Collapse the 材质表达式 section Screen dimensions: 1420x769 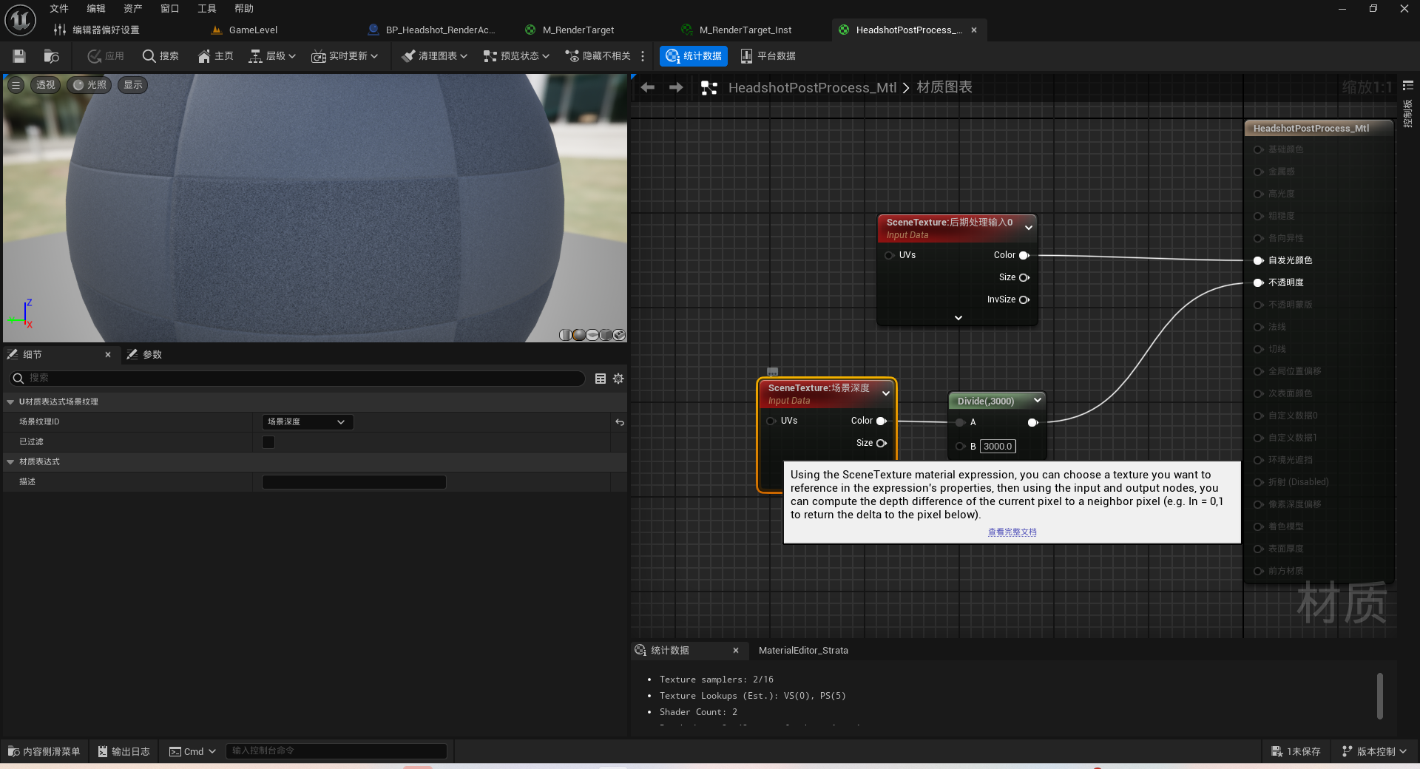click(10, 462)
